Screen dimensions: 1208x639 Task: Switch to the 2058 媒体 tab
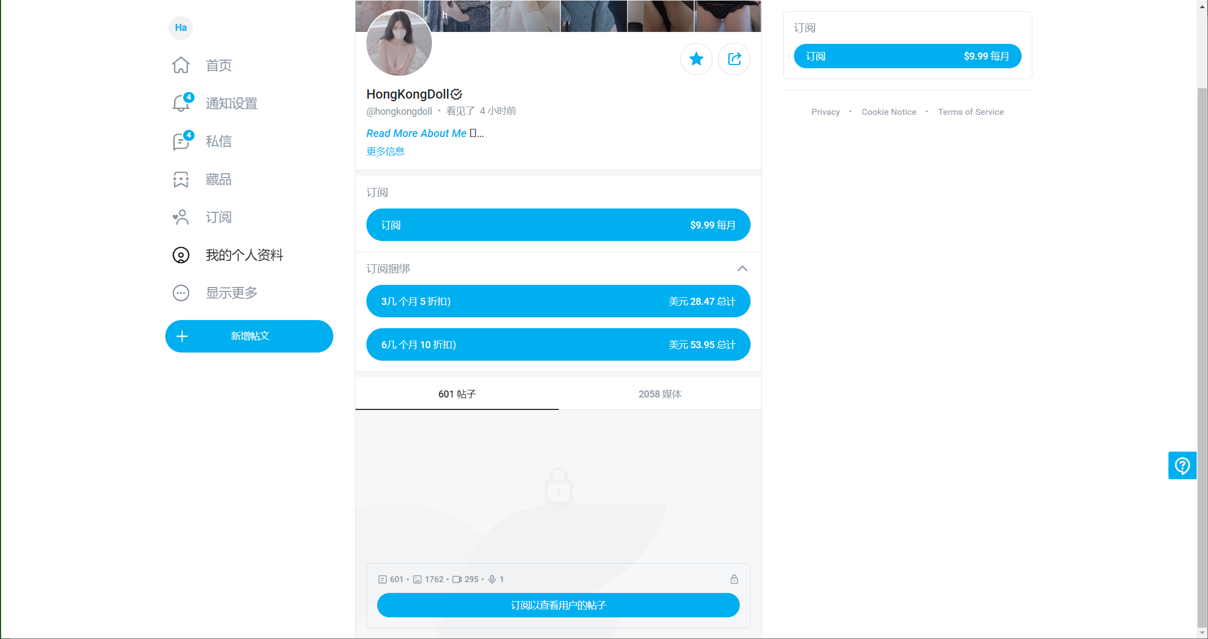pyautogui.click(x=660, y=394)
